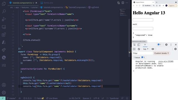Image resolution: width=178 pixels, height=100 pixels.
Task: Select the DevTools inspect element tool
Action: (134, 45)
